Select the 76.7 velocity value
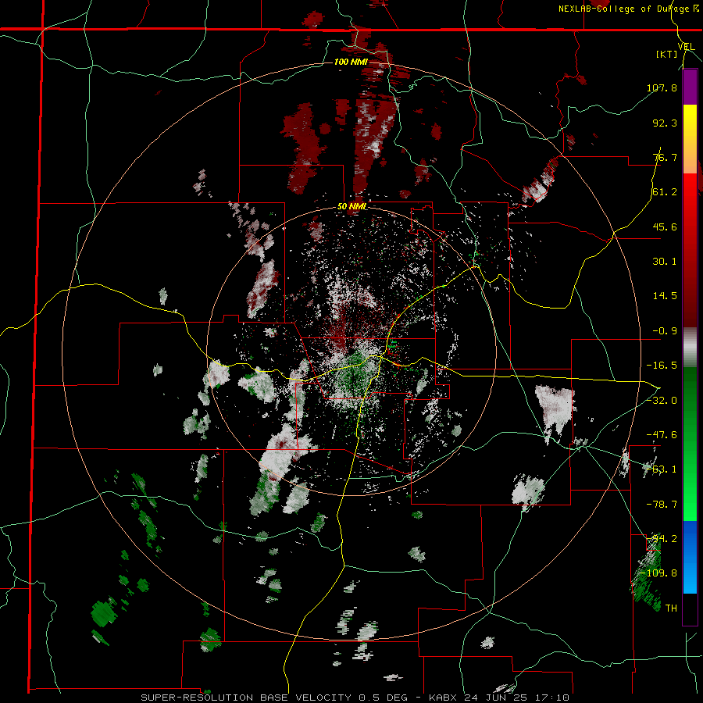The image size is (703, 703). click(x=665, y=157)
